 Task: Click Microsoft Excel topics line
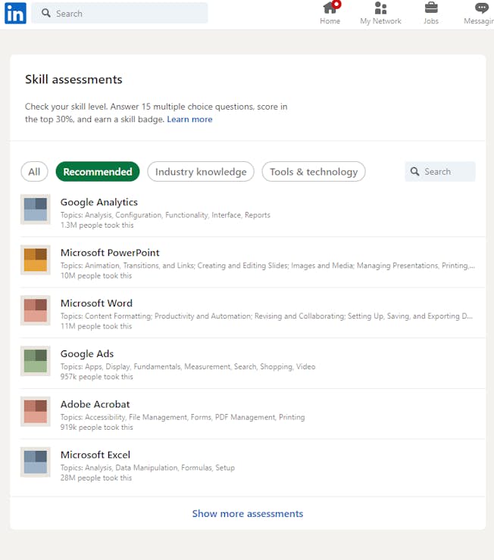pyautogui.click(x=147, y=468)
